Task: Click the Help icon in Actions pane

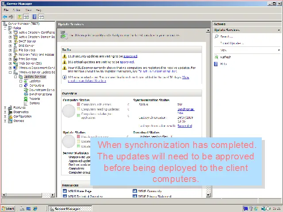Action: (216, 64)
